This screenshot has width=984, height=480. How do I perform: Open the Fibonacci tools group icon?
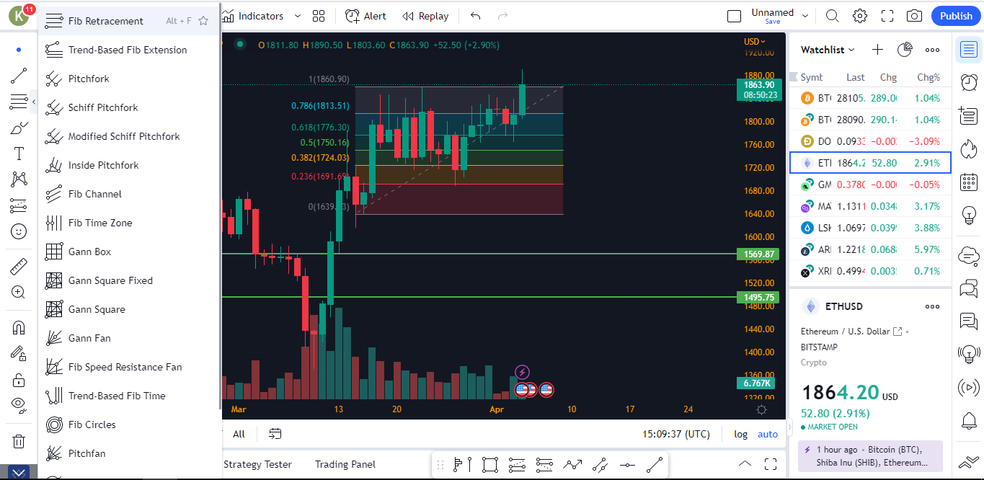[19, 102]
